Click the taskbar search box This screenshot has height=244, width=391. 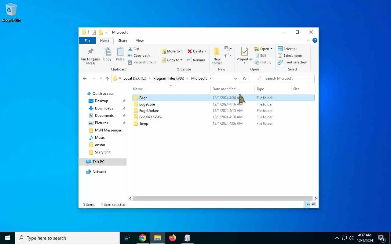[67, 238]
